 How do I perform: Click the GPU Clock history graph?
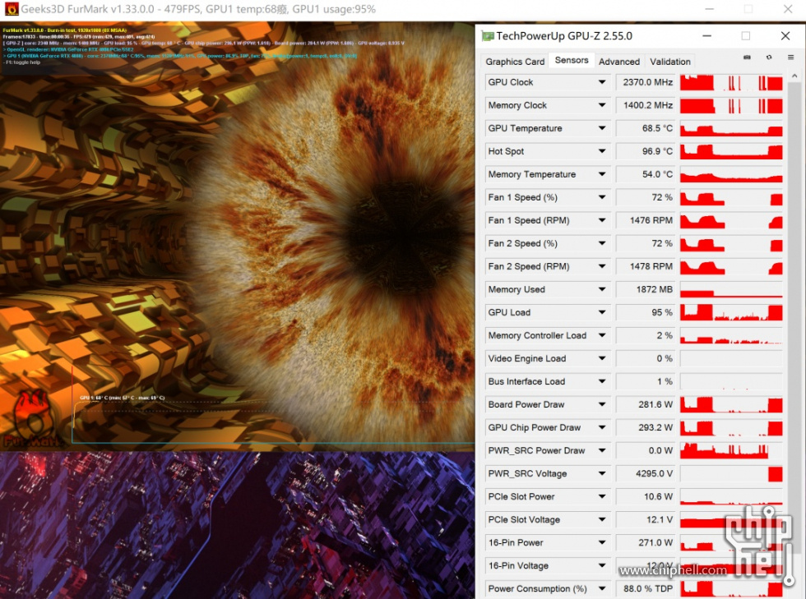tap(731, 82)
